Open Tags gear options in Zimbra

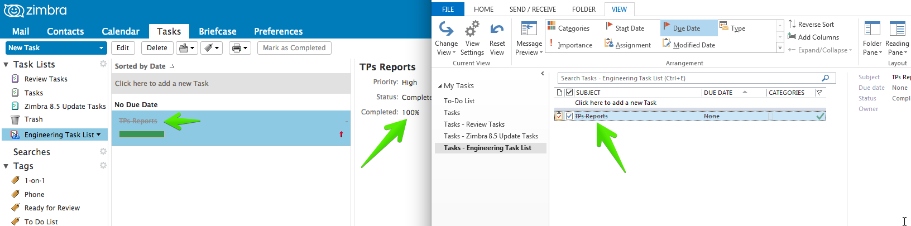coord(103,165)
